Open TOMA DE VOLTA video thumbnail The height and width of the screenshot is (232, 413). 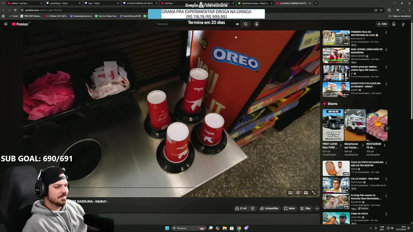(x=336, y=218)
